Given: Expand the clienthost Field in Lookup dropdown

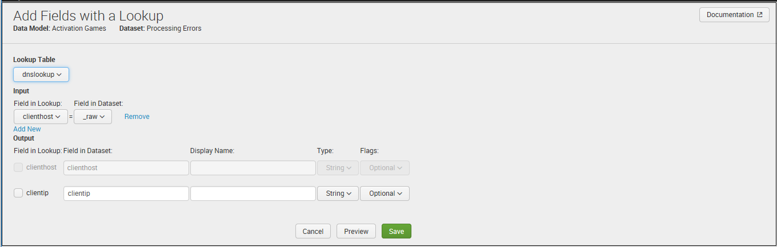Looking at the screenshot, I should coord(41,117).
